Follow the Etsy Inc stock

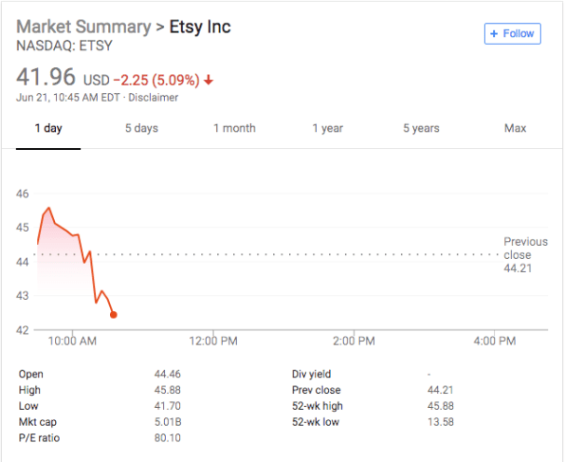(x=513, y=33)
